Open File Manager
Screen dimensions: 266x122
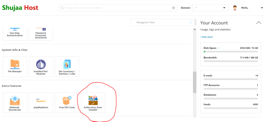(15, 67)
